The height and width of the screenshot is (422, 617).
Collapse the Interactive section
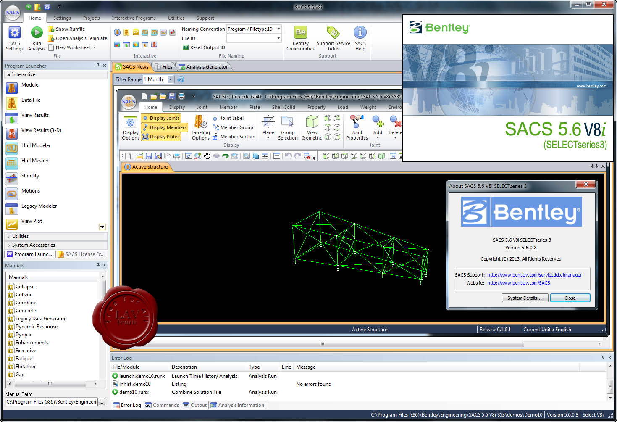coord(8,74)
